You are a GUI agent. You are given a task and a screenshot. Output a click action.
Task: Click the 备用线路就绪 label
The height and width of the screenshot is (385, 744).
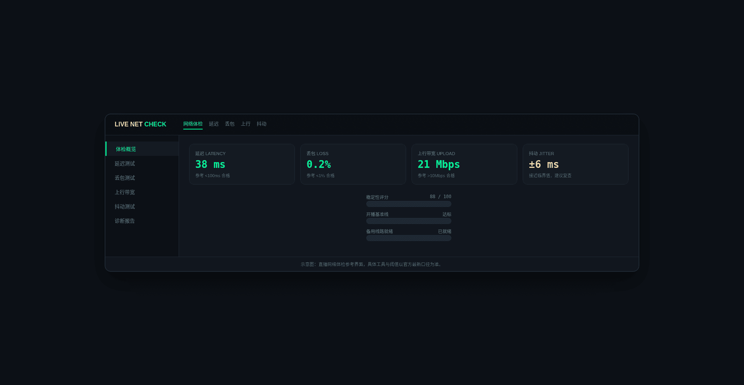pyautogui.click(x=379, y=231)
